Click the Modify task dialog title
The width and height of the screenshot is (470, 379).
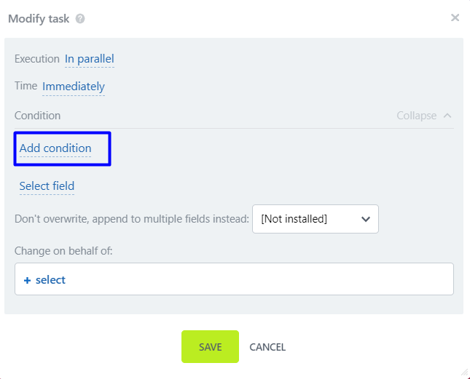pos(39,19)
